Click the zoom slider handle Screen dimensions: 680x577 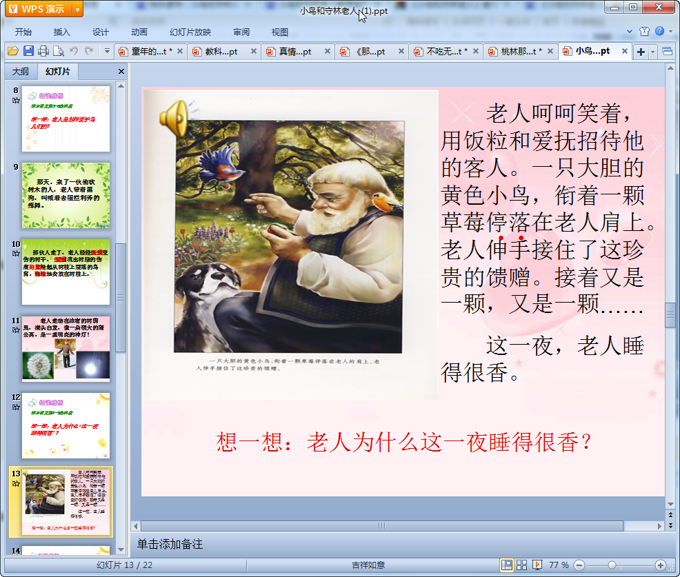(x=612, y=565)
